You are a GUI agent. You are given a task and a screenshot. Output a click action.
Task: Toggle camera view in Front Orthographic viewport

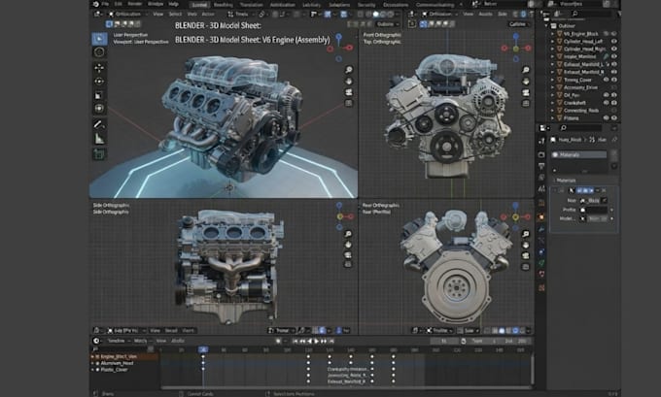pyautogui.click(x=526, y=92)
